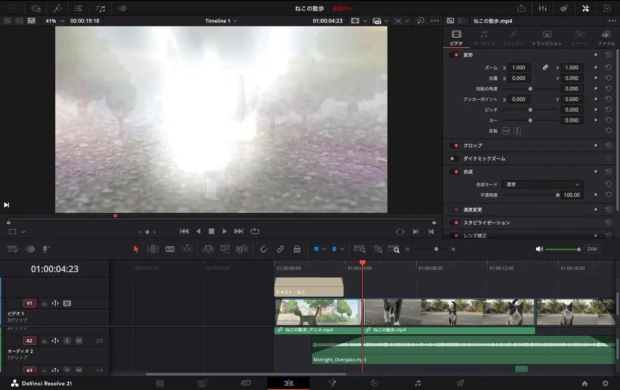Screen dimensions: 620x390
Task: Click the blue flag icon
Action: pos(316,249)
